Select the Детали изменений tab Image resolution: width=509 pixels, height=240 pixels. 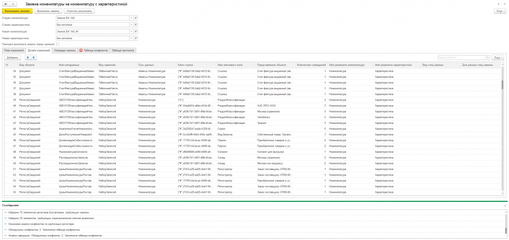(x=39, y=51)
